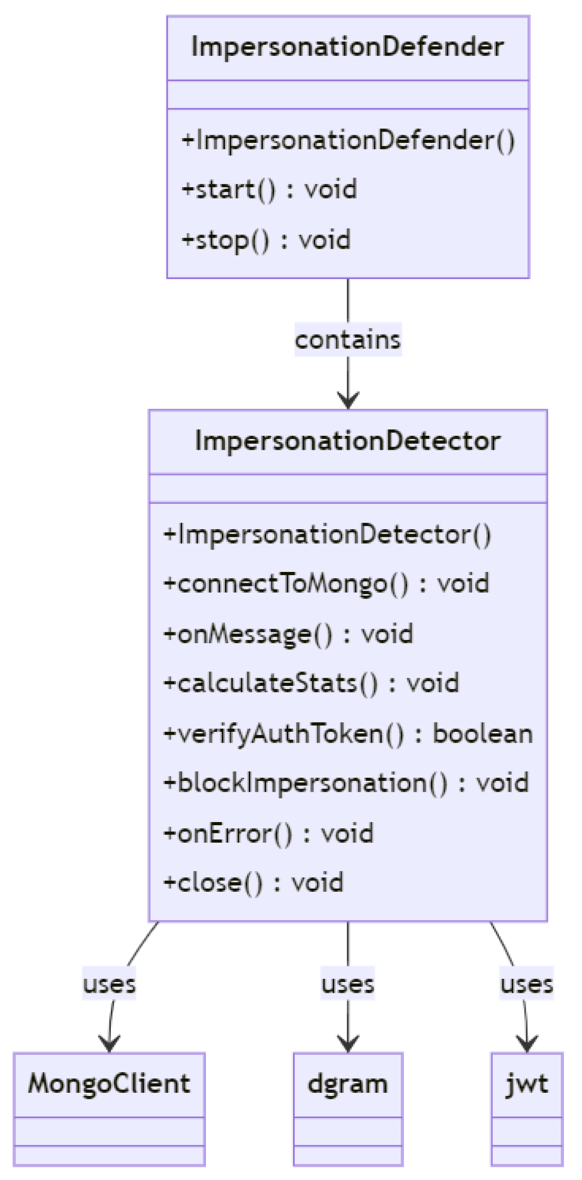This screenshot has width=582, height=1180.
Task: Click the +blockImpersonation() : void method
Action: pyautogui.click(x=346, y=783)
